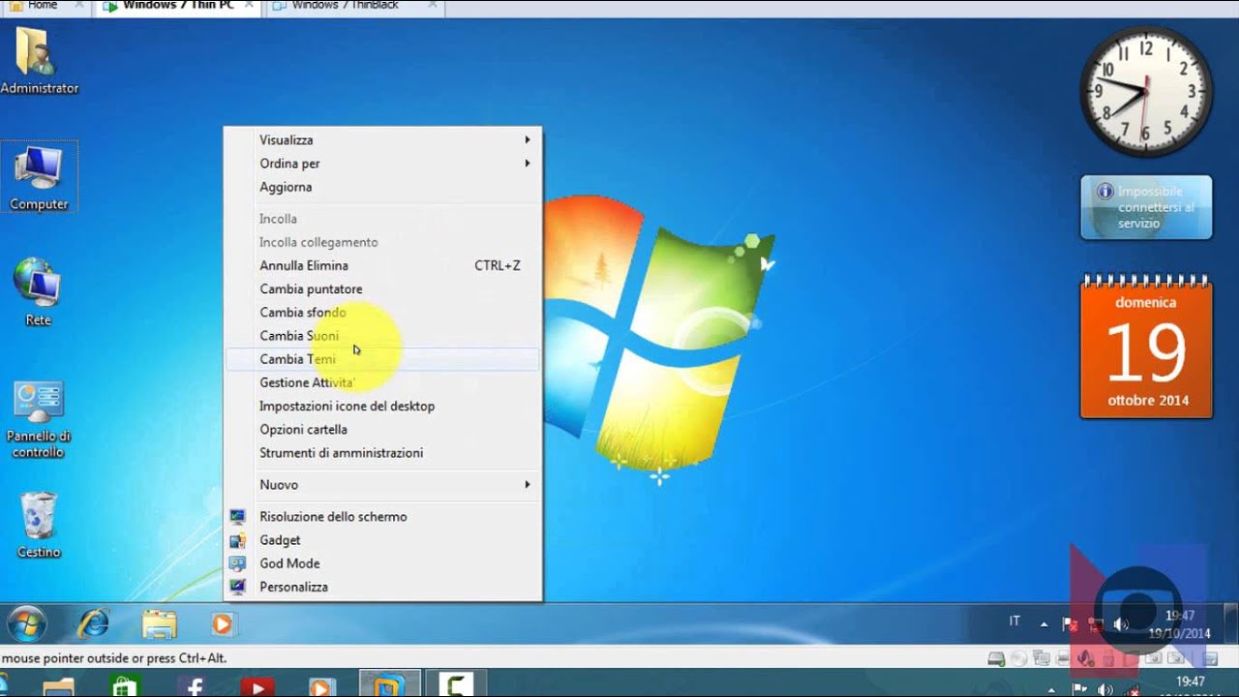Switch to VMware on the host taskbar

390,684
